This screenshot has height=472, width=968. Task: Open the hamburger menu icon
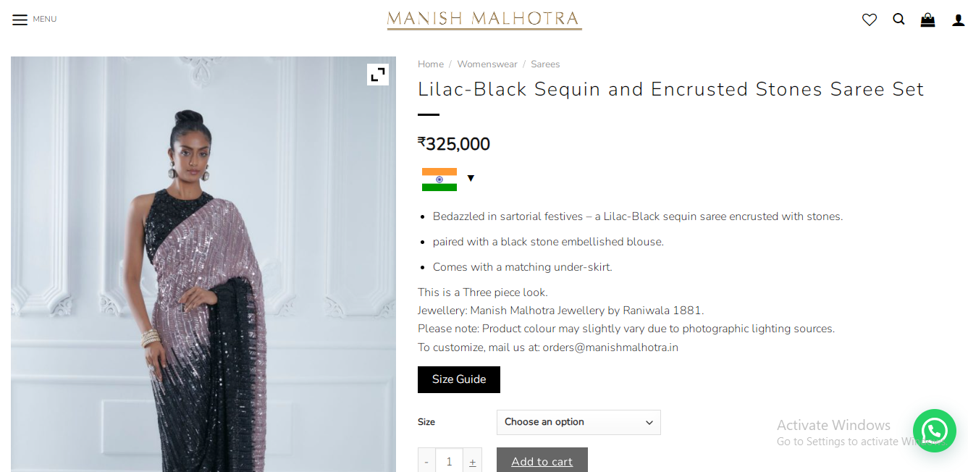[x=20, y=20]
